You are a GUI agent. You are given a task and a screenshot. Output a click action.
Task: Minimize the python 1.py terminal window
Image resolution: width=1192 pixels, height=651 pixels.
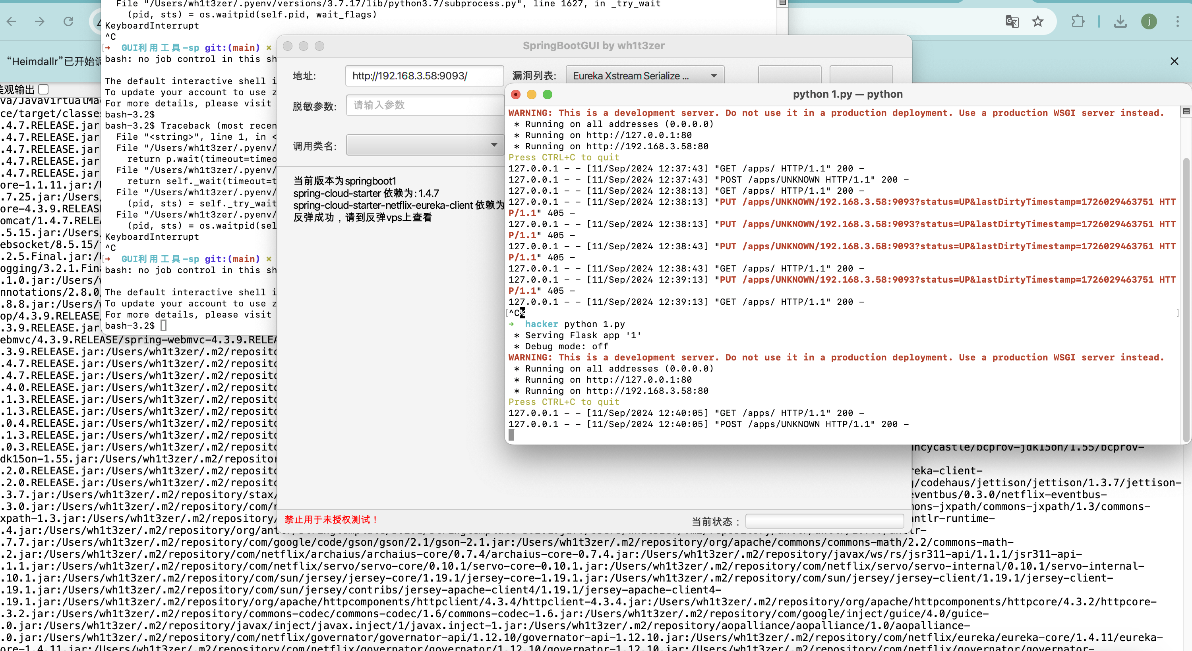click(x=531, y=95)
